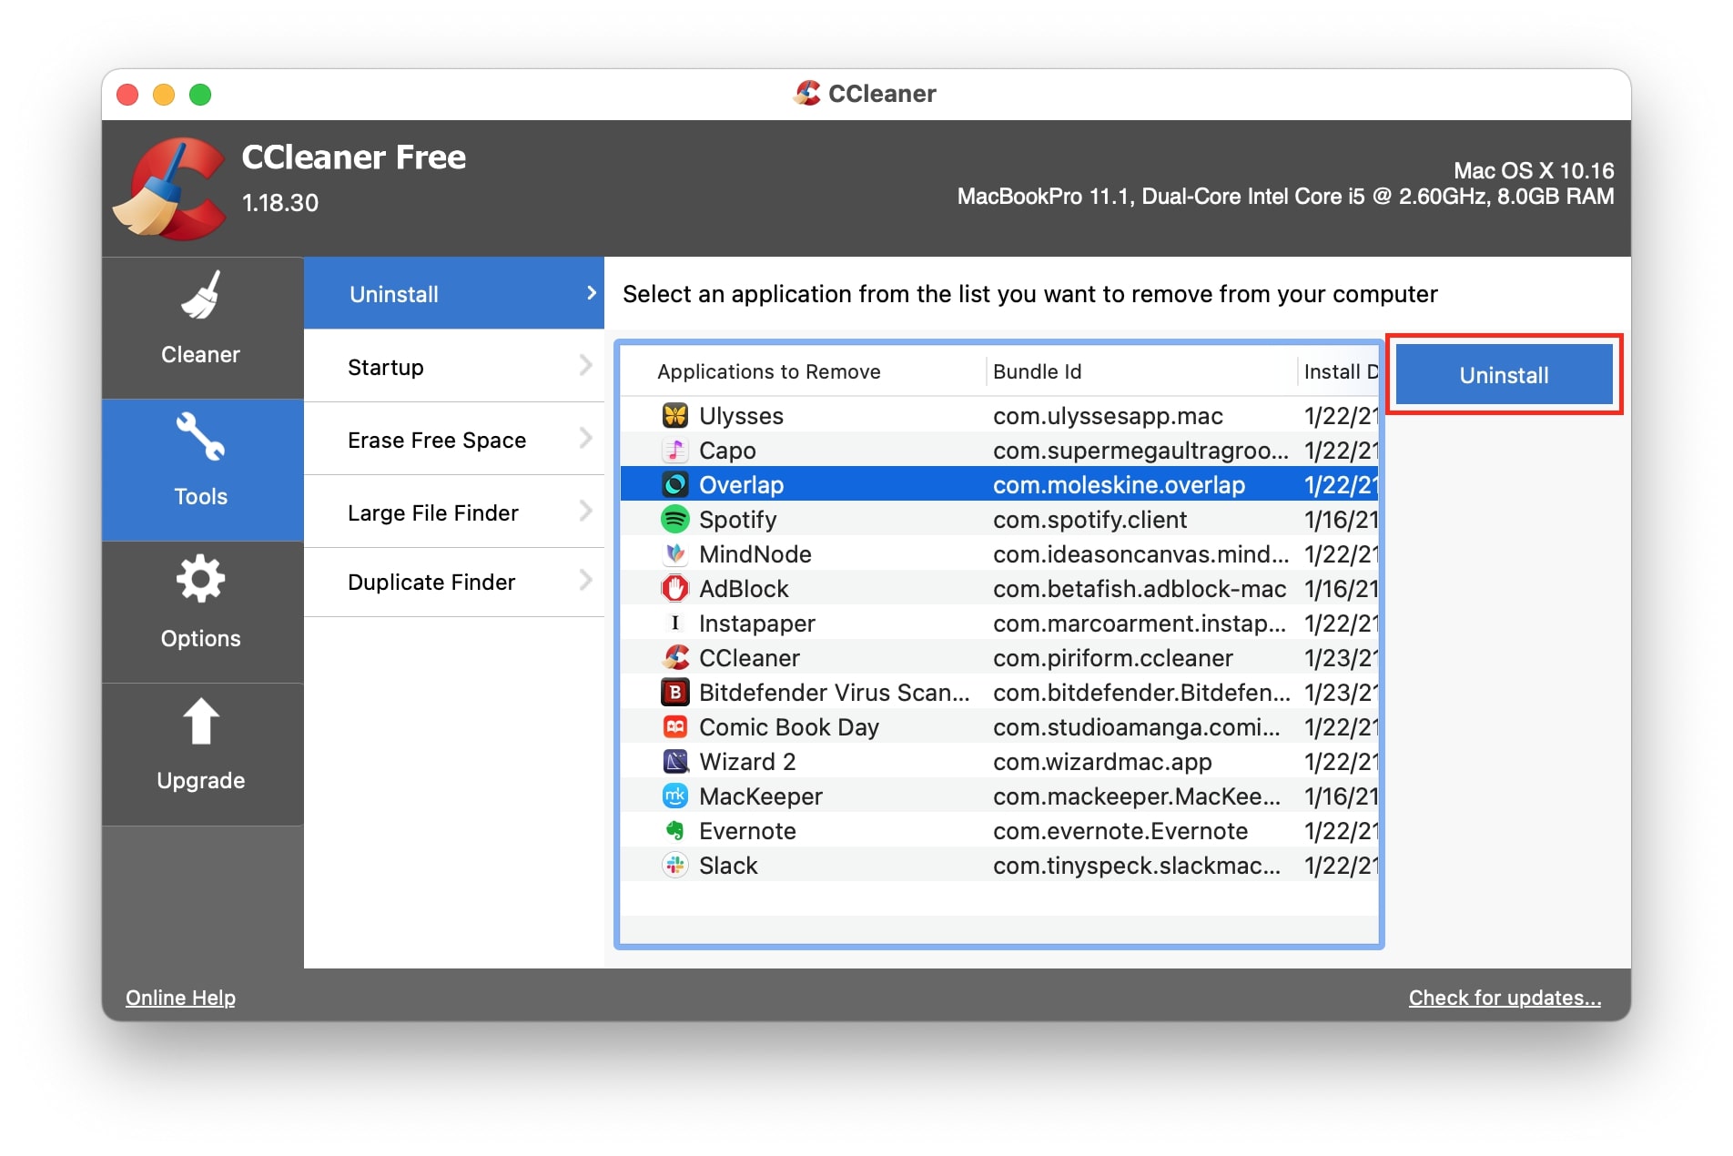This screenshot has width=1733, height=1156.
Task: Click bundle id com.betafish.adblock-mac
Action: tap(1140, 589)
